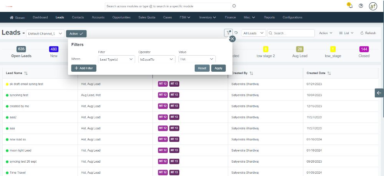This screenshot has width=384, height=176.
Task: Expand the Lead Type(s) filter dropdown
Action: (x=116, y=59)
